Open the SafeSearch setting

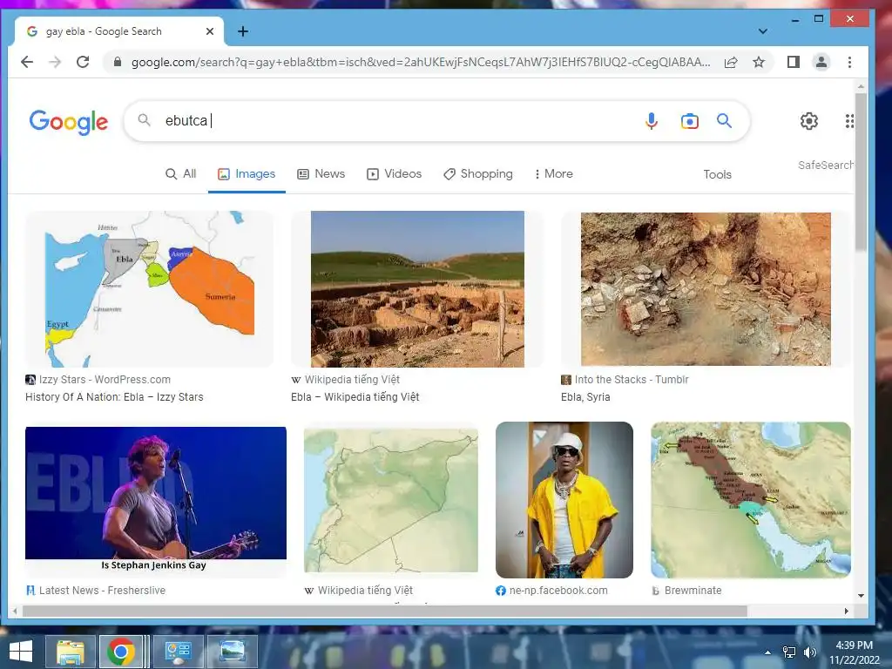826,165
